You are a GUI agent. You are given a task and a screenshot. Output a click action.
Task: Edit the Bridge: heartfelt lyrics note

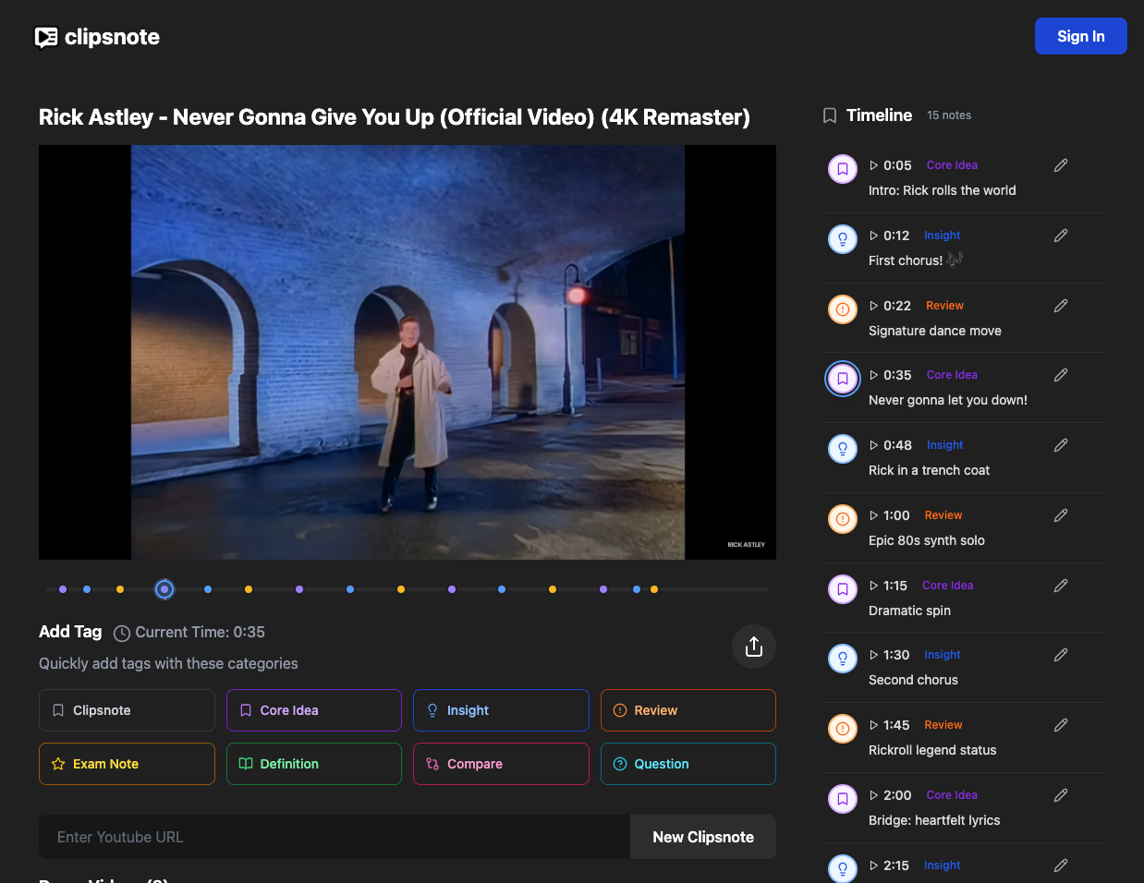tap(1061, 795)
